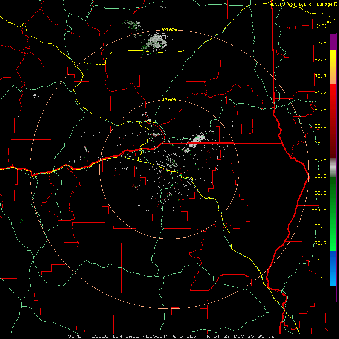339x339 pixels.
Task: Click the 100 NMI range ring label
Action: [x=169, y=30]
